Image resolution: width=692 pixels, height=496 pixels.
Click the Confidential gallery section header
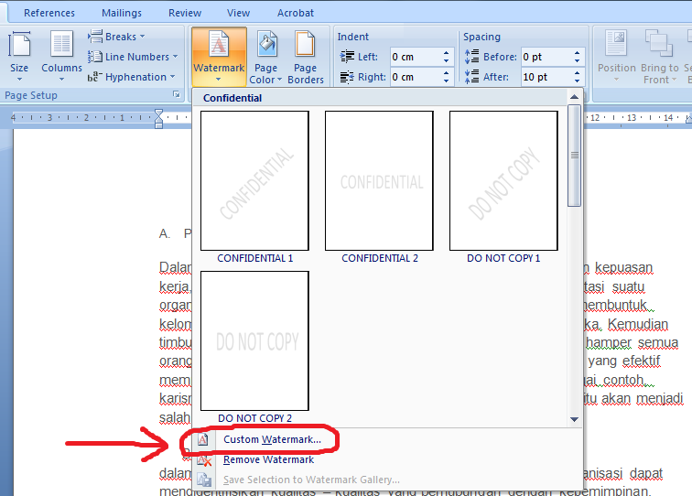coord(381,98)
